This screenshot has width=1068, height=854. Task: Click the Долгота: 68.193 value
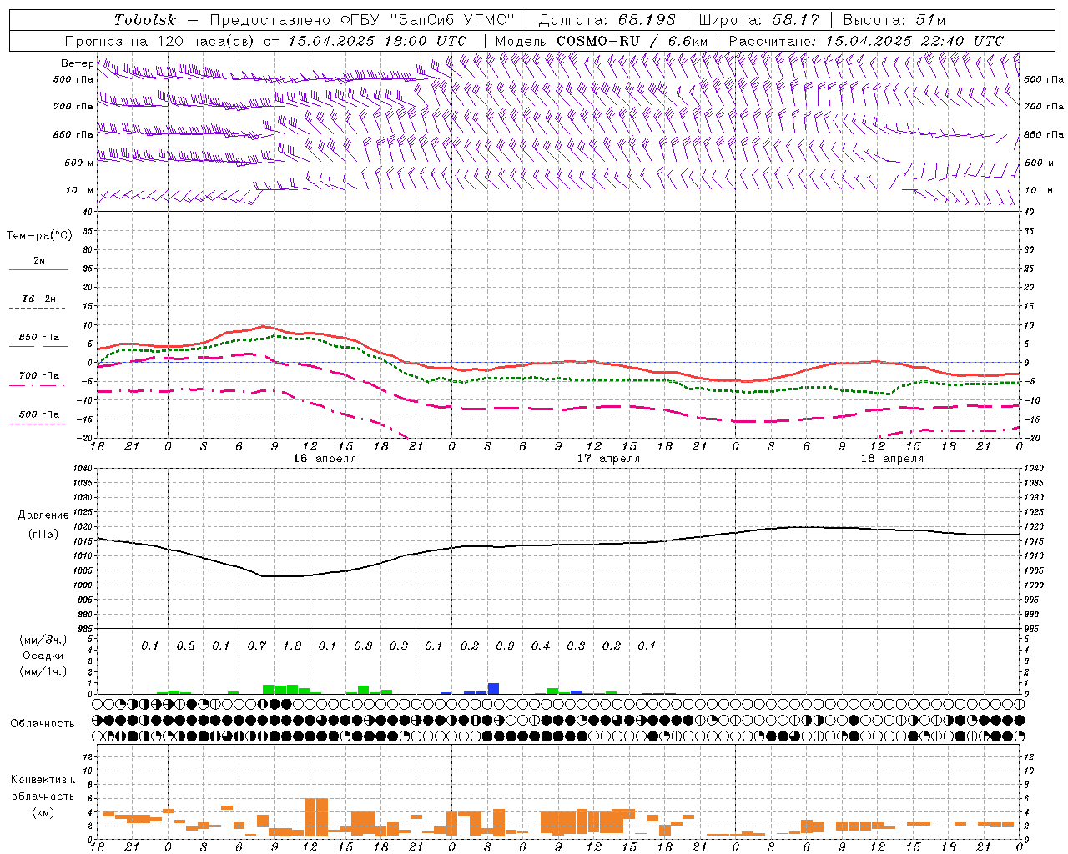point(607,20)
